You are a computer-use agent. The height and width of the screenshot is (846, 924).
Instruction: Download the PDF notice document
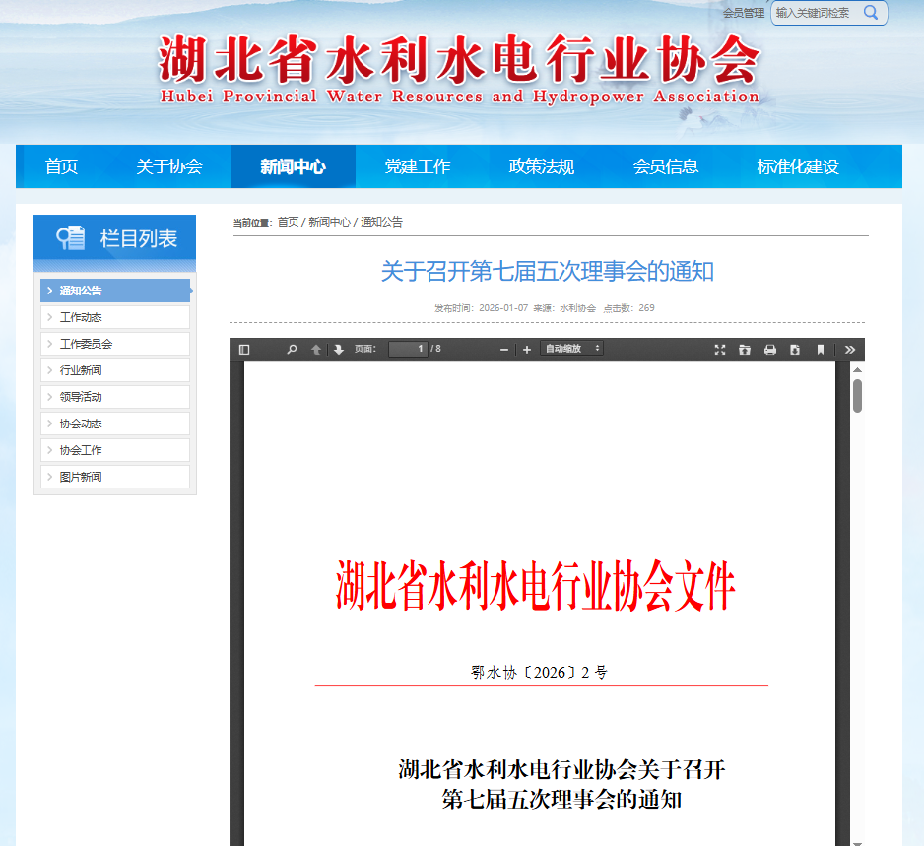pos(794,349)
